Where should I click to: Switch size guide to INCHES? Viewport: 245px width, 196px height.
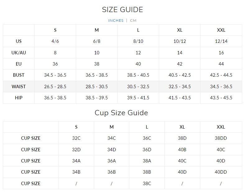[116, 21]
